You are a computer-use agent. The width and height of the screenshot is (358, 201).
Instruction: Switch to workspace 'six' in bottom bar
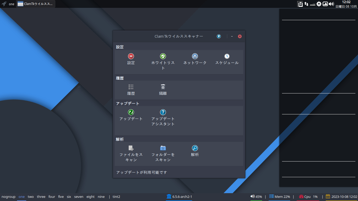pos(69,197)
